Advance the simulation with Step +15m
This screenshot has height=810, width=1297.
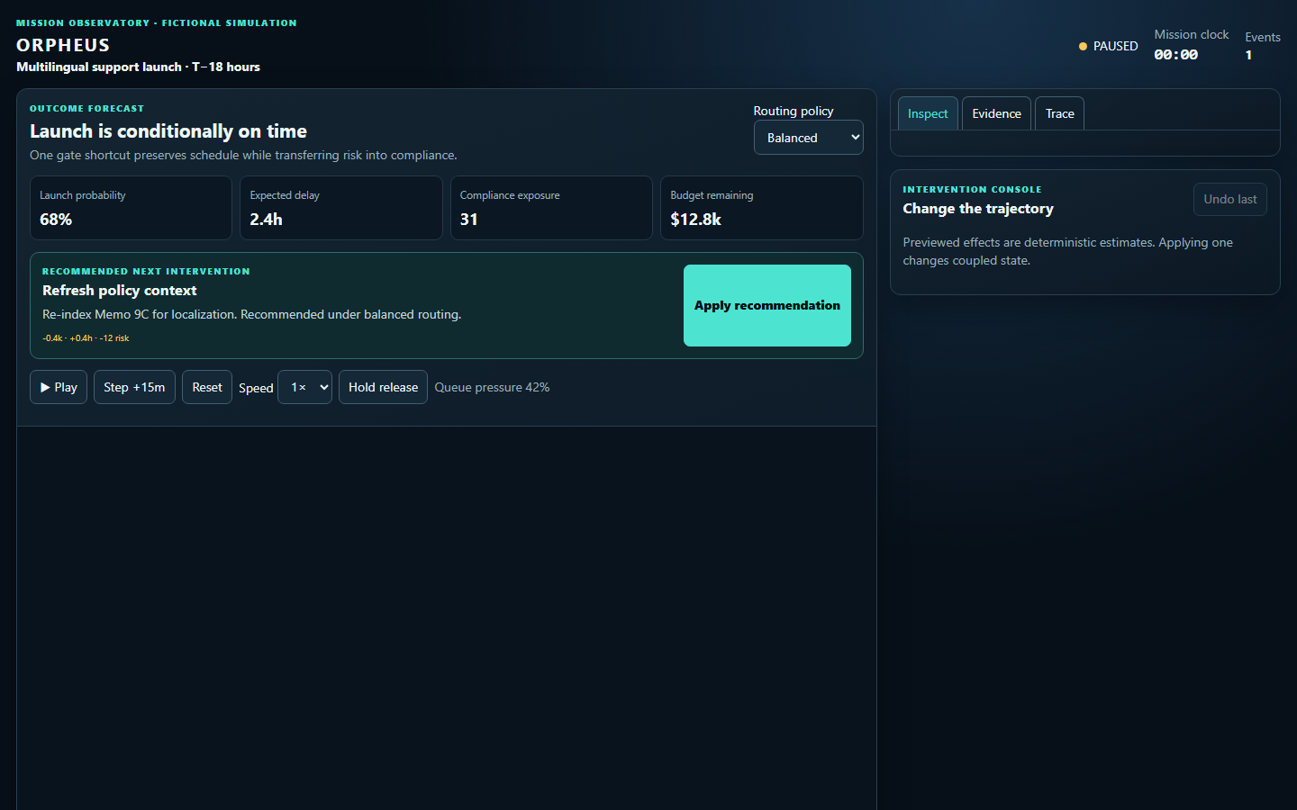(x=134, y=387)
